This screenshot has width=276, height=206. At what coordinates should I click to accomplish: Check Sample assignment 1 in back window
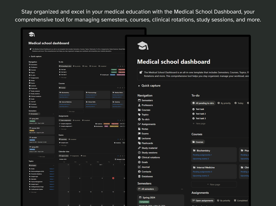pos(60,126)
